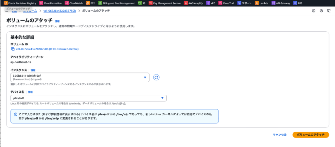Click the info icon in the device name note
The width and height of the screenshot is (335, 147).
[15, 114]
